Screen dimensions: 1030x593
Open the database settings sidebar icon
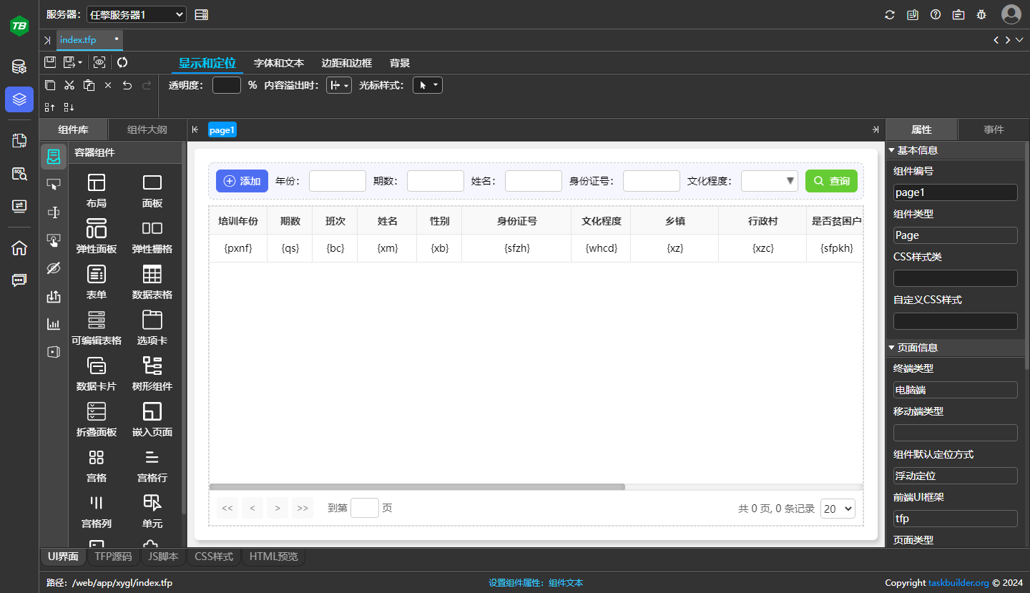click(x=19, y=67)
